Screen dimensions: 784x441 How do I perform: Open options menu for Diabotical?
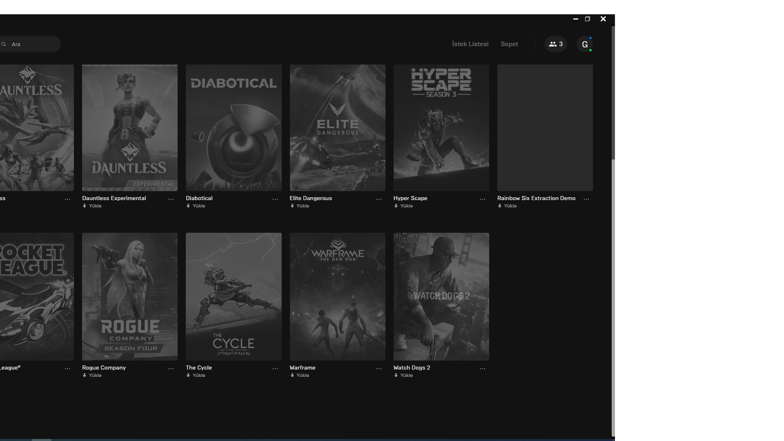coord(275,199)
